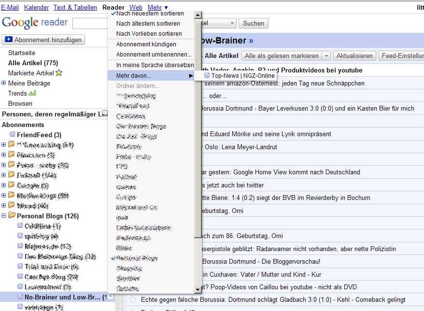The width and height of the screenshot is (424, 311).
Task: Open Startseite in the sidebar
Action: pyautogui.click(x=22, y=53)
